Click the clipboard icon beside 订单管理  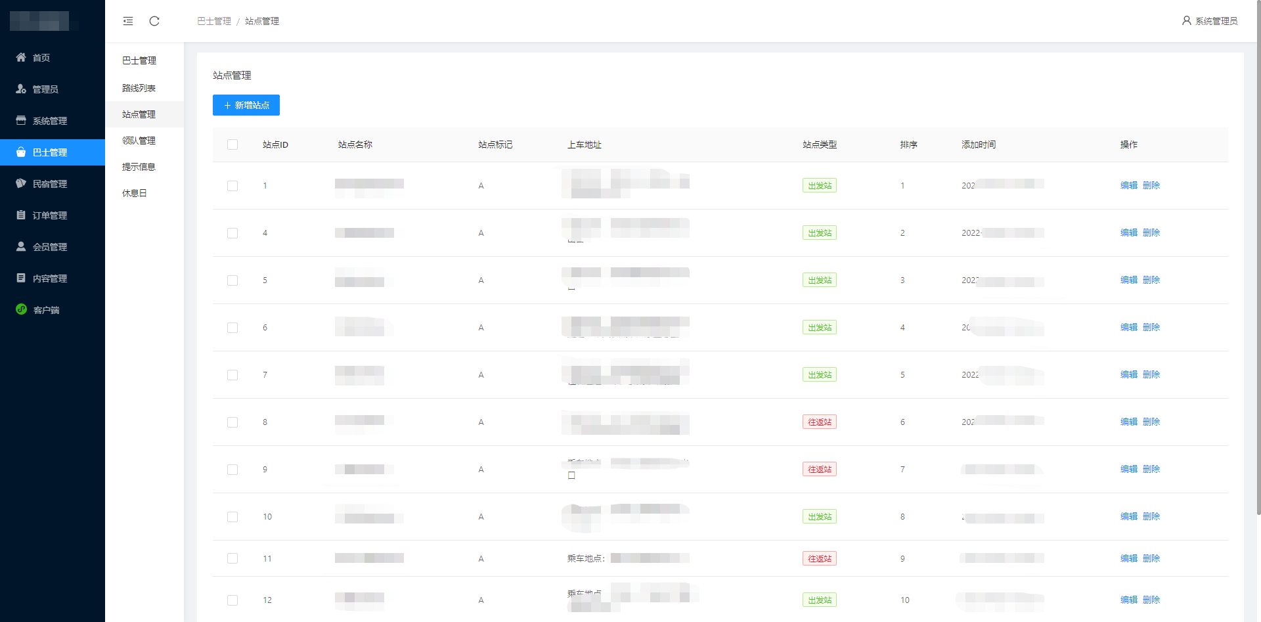[x=21, y=215]
